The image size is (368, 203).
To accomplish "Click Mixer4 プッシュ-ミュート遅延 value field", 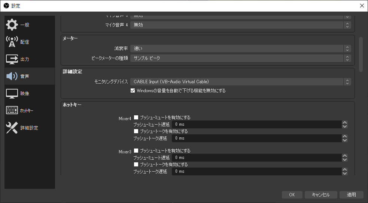I will [257, 124].
